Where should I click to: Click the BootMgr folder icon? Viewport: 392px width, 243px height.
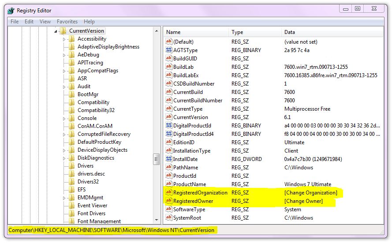[x=72, y=94]
